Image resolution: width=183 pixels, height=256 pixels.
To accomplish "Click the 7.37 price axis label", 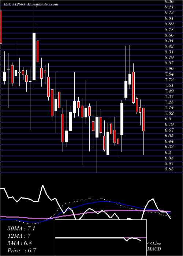I will coord(169,97).
